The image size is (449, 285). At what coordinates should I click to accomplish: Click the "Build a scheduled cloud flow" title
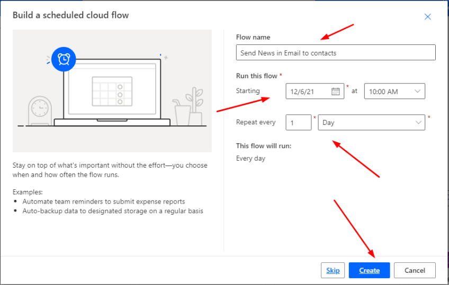70,15
